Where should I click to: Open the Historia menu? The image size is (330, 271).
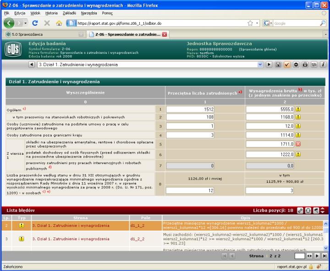tap(51, 13)
